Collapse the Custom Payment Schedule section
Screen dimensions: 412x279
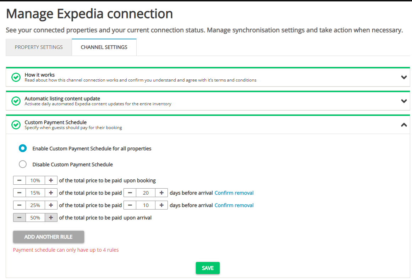pyautogui.click(x=403, y=125)
